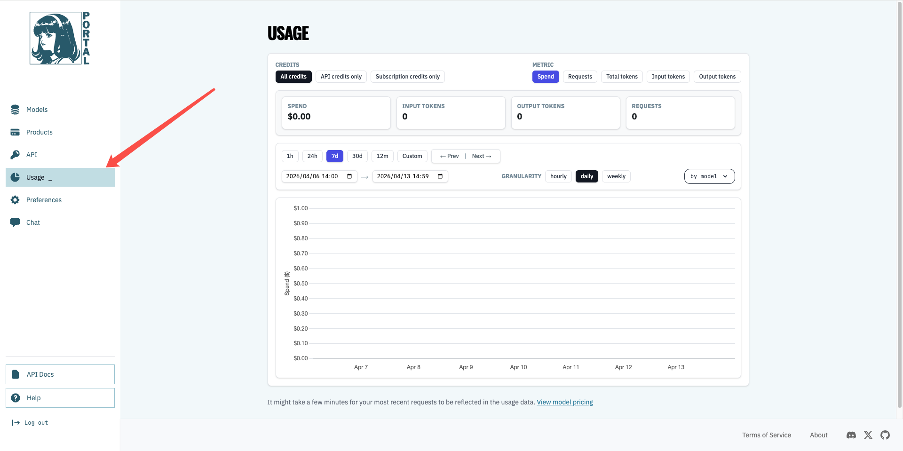This screenshot has height=451, width=903.
Task: Click the API key icon
Action: pos(15,155)
